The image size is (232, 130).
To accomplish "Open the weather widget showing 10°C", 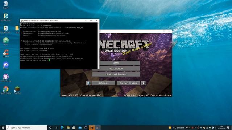I will [x=176, y=127].
